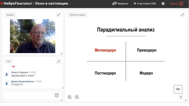Open Ольга Стрелка's name in chat

pos(19,72)
